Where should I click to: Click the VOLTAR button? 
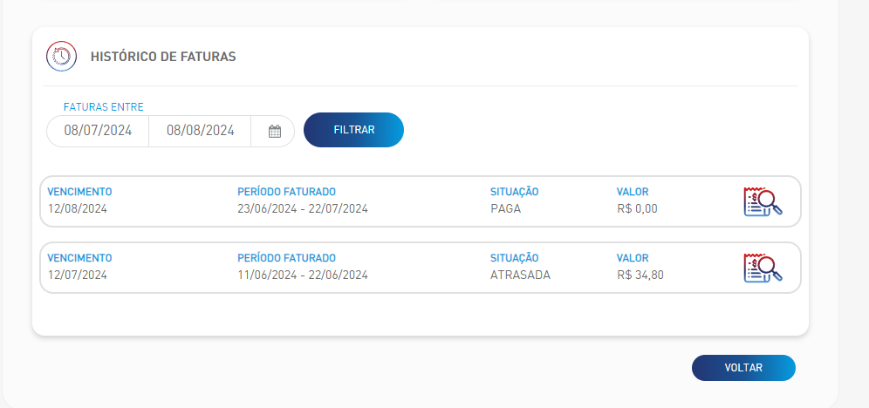click(743, 368)
